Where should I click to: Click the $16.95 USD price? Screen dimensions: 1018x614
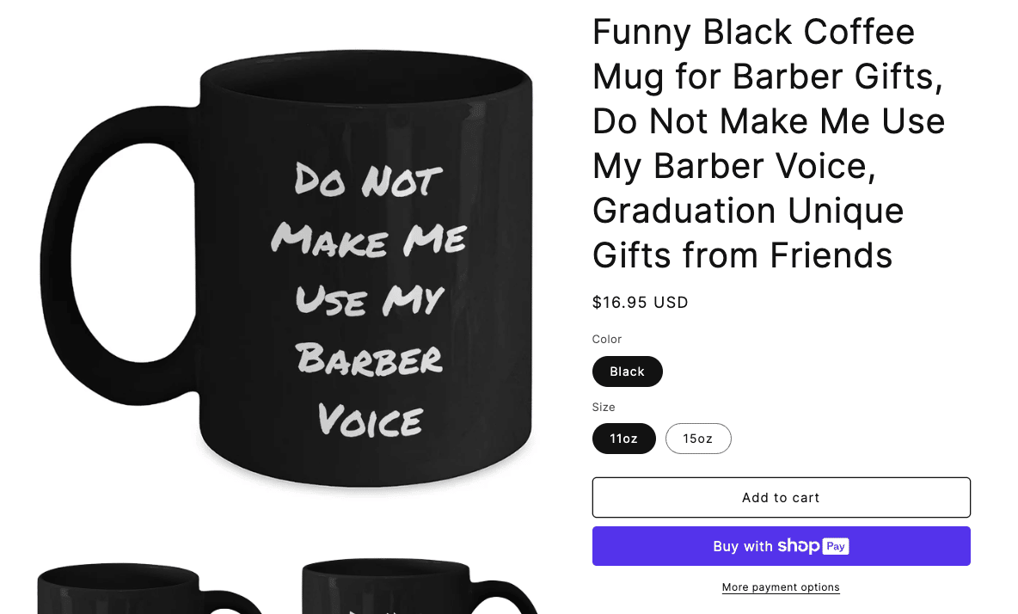(640, 302)
